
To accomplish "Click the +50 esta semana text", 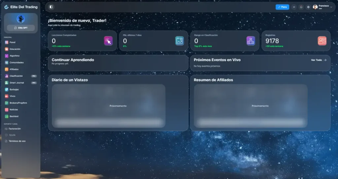I will pyautogui.click(x=274, y=46).
